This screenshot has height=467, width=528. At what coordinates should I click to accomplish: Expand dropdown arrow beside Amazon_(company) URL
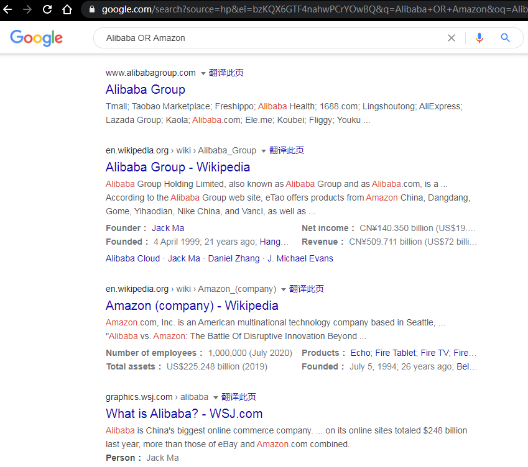[x=284, y=289]
